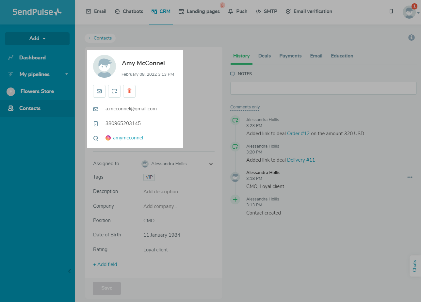Open the Order #12 deal link

(298, 134)
